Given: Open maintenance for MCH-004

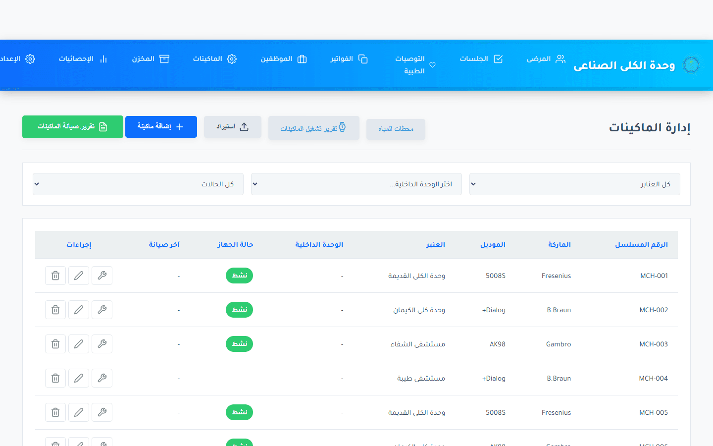Looking at the screenshot, I should click(102, 378).
